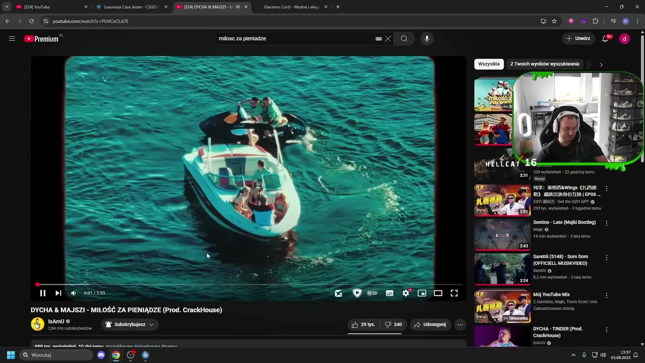
Task: Switch to 'Giacomo Conti - Modne i eleg' tab
Action: [x=291, y=7]
